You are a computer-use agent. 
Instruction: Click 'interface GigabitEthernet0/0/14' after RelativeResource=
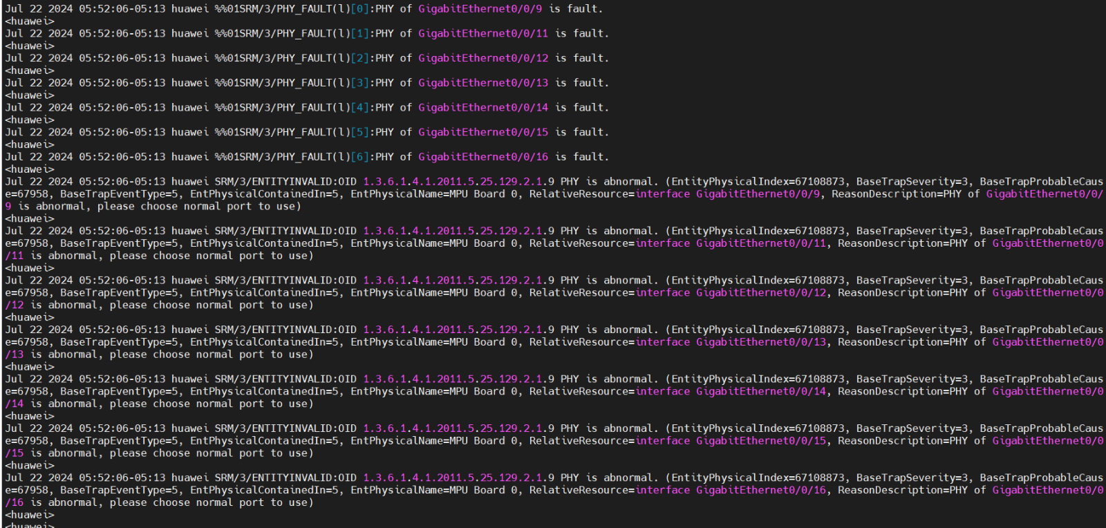[731, 392]
